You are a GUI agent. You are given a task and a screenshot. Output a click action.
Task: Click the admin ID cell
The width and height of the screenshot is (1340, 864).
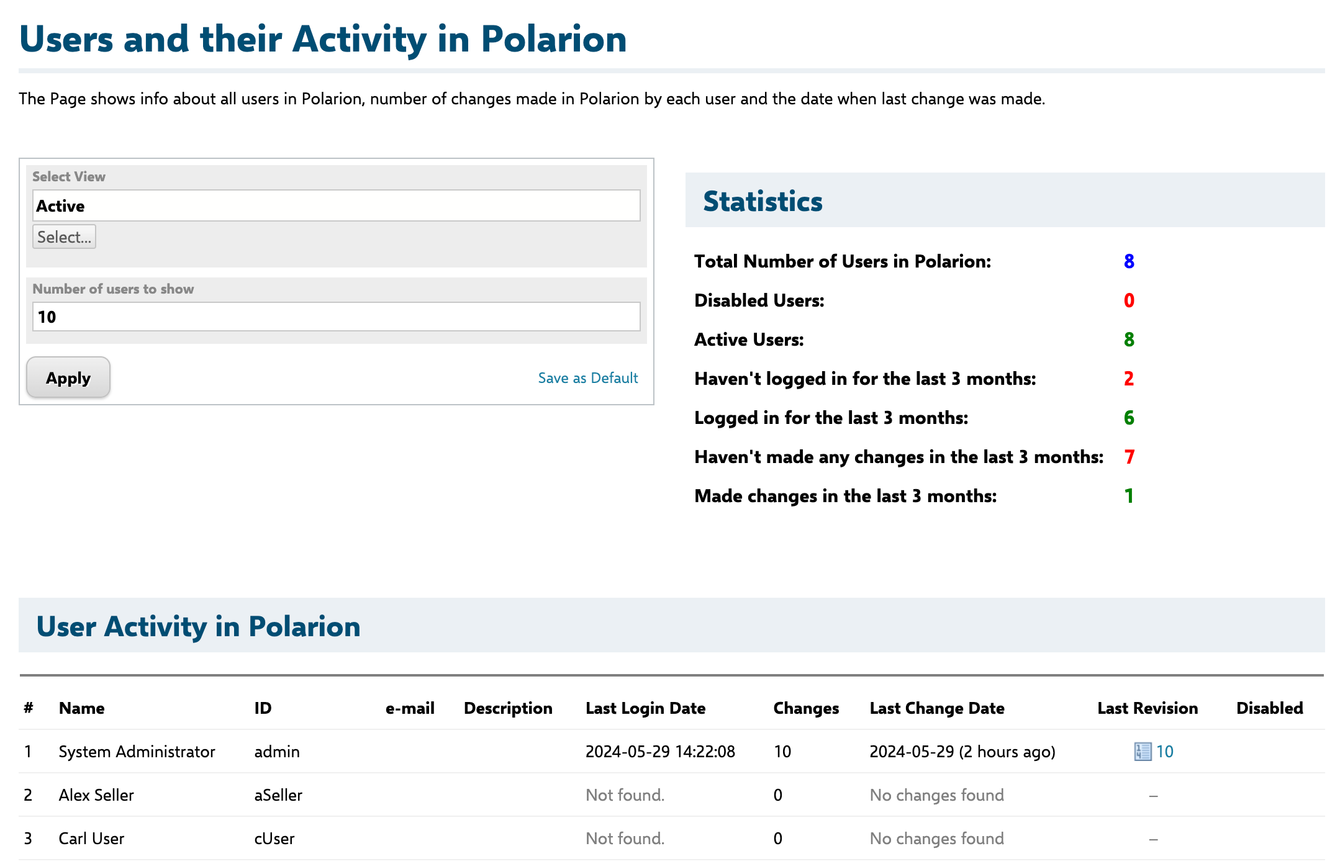277,752
